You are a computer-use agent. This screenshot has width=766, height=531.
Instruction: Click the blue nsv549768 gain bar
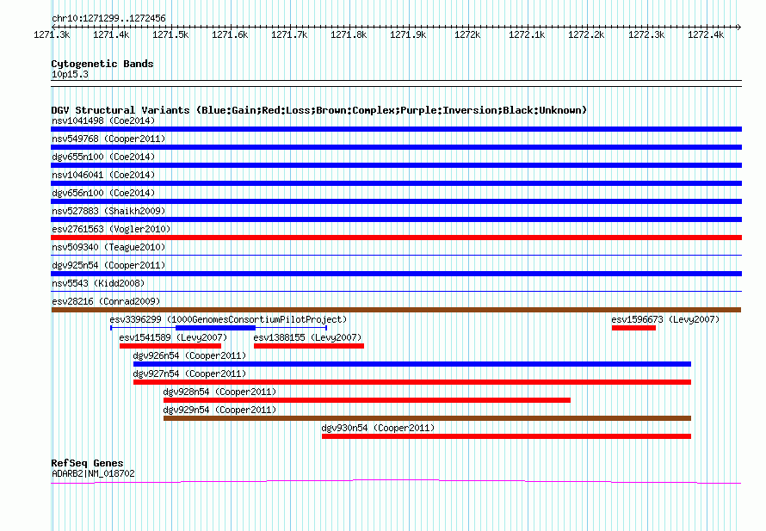396,147
